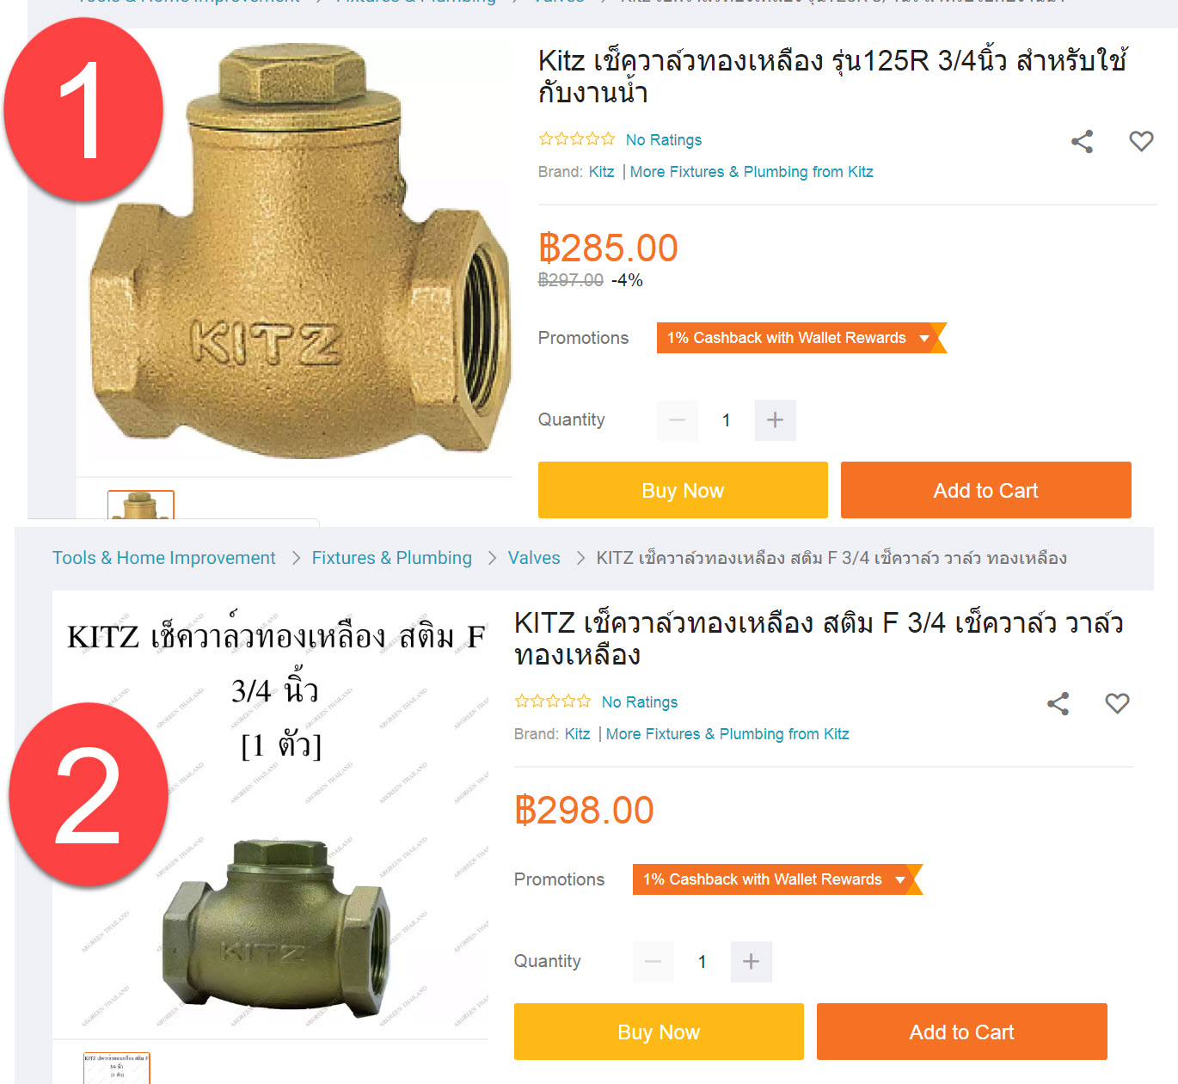1178x1084 pixels.
Task: Open Tools & Home Improvement breadcrumb
Action: (x=164, y=558)
